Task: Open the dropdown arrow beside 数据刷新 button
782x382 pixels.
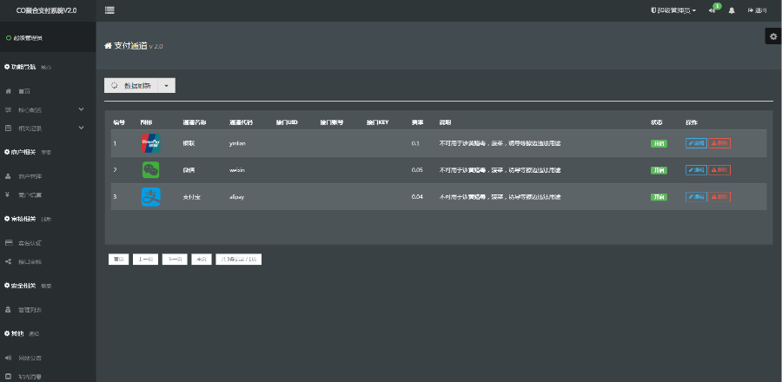Action: [x=166, y=86]
